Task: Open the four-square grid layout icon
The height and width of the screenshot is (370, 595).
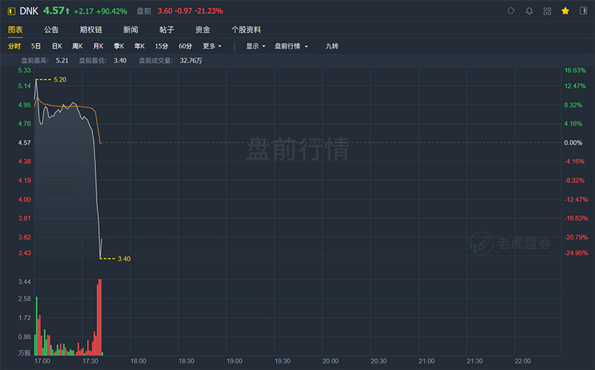Action: pyautogui.click(x=547, y=11)
